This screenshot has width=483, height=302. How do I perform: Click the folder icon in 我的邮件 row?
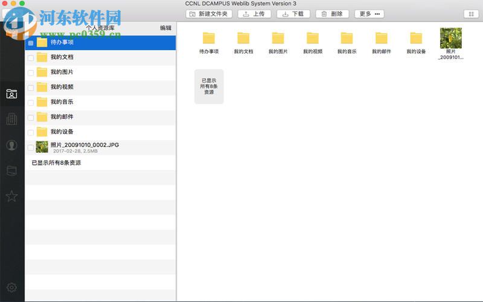click(42, 117)
